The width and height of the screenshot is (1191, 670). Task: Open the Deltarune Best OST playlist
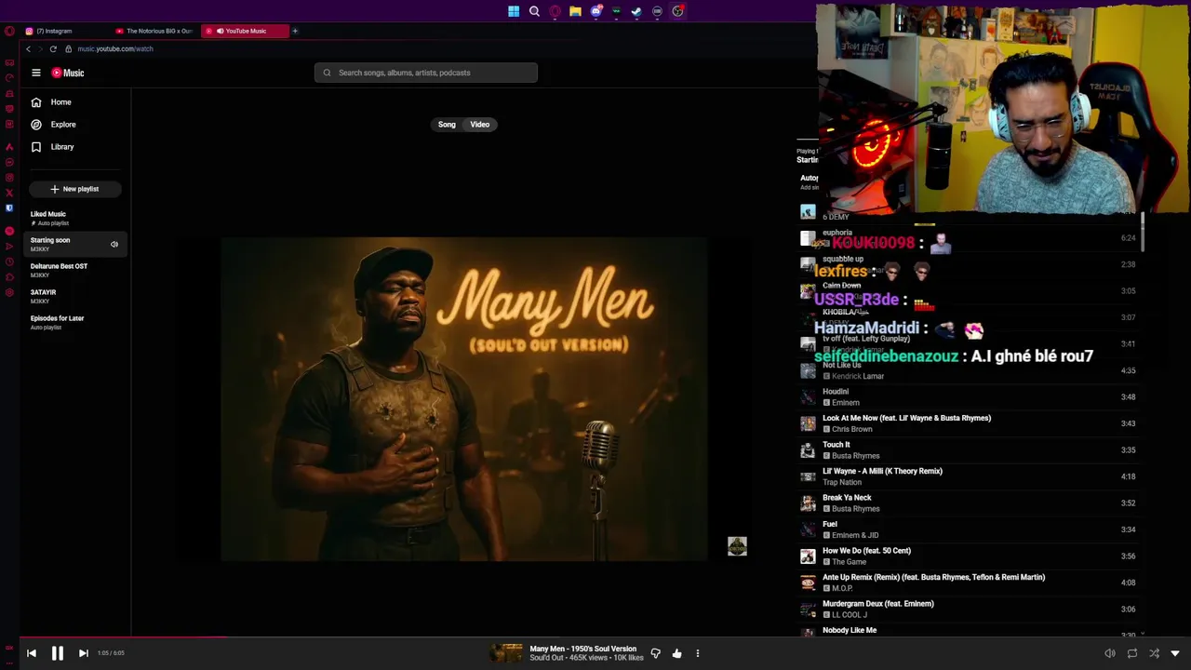[74, 270]
